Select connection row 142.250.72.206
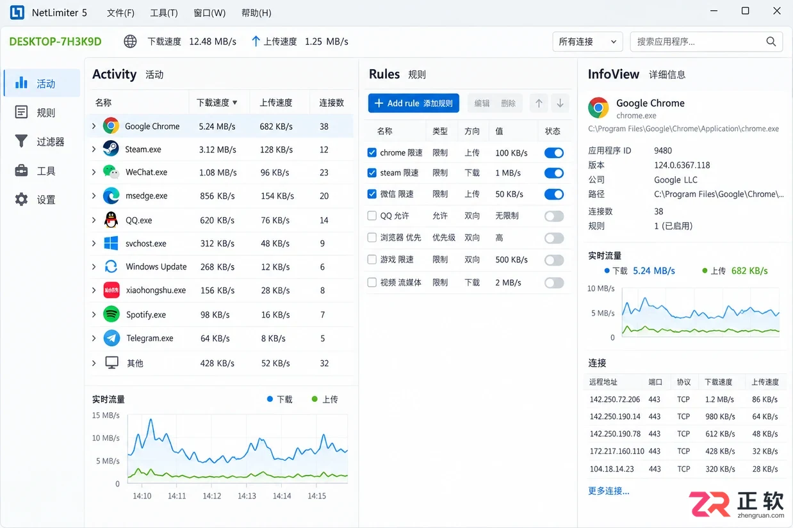The height and width of the screenshot is (528, 793). [685, 399]
